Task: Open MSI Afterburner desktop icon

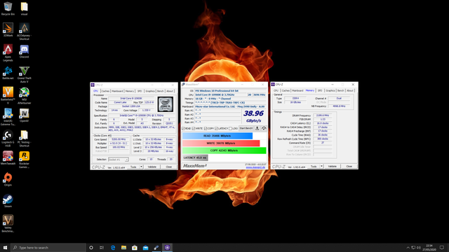Action: (x=24, y=96)
